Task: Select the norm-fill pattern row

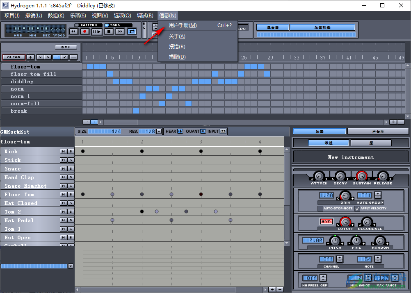Action: (41, 103)
